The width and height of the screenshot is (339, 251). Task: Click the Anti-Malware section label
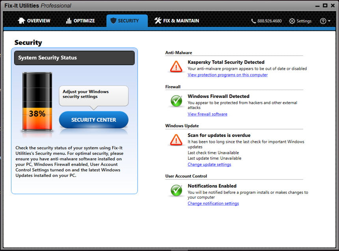coord(179,52)
